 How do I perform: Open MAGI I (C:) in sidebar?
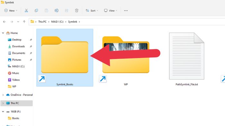[18, 66]
